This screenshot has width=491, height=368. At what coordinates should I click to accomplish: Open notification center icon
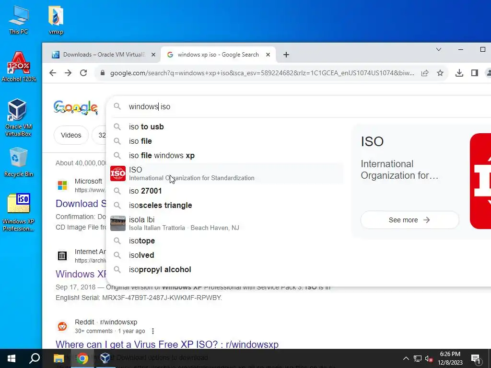click(x=476, y=358)
